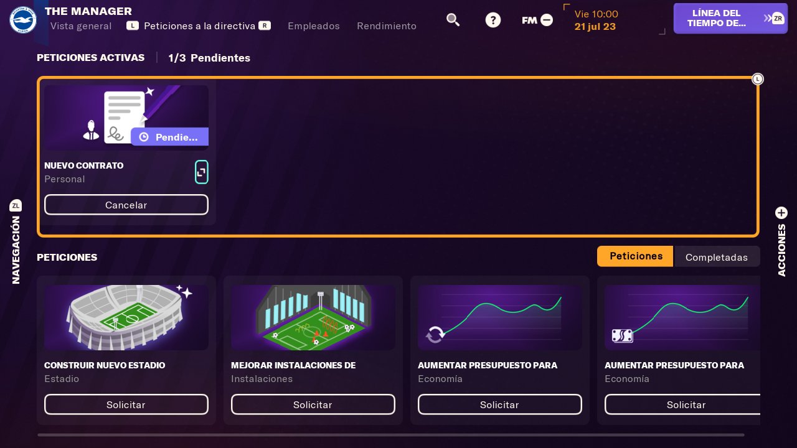Expand the Nuevo Contrato card icon
This screenshot has height=448, width=797.
click(x=201, y=172)
